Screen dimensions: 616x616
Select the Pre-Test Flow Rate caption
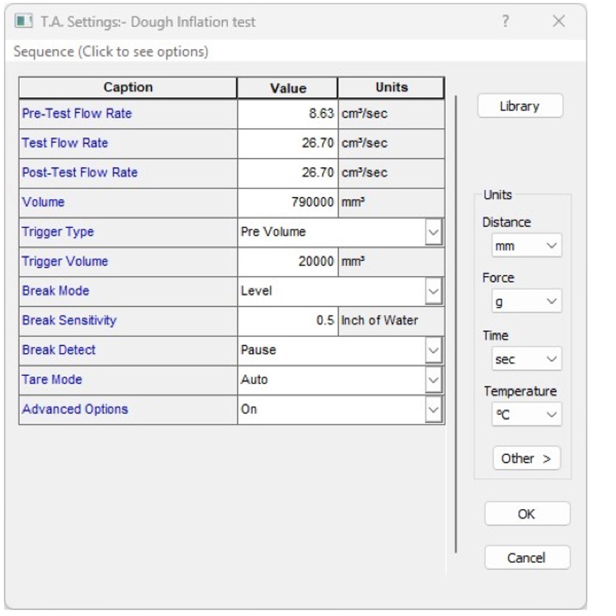[x=128, y=114]
